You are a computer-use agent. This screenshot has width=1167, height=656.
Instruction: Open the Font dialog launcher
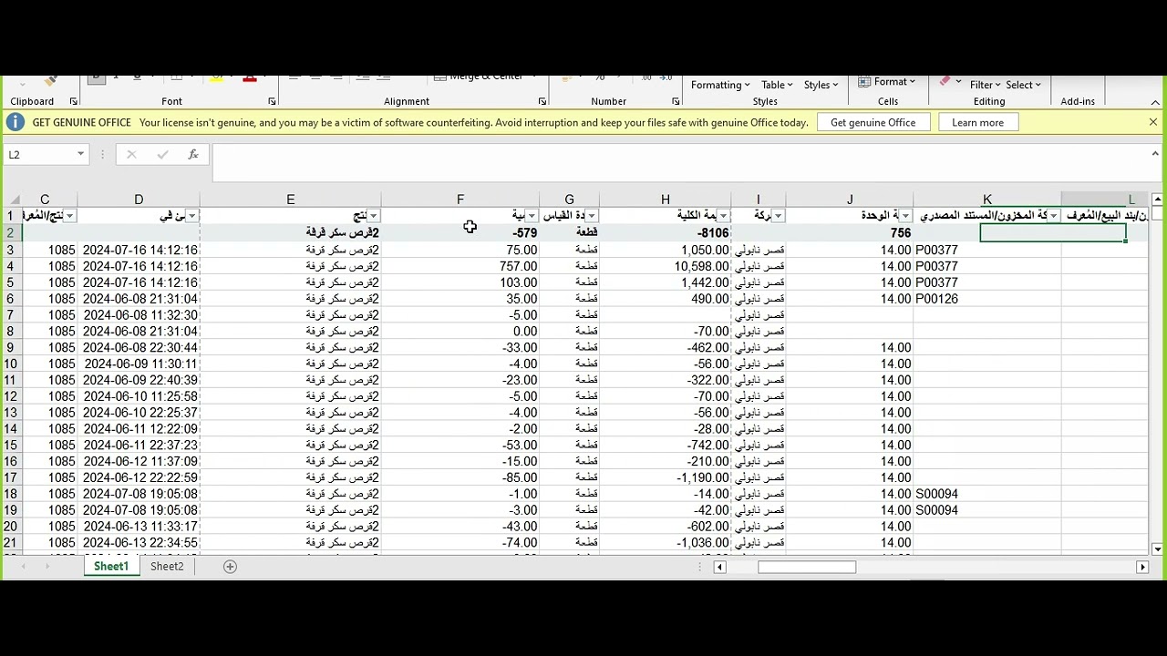tap(272, 101)
